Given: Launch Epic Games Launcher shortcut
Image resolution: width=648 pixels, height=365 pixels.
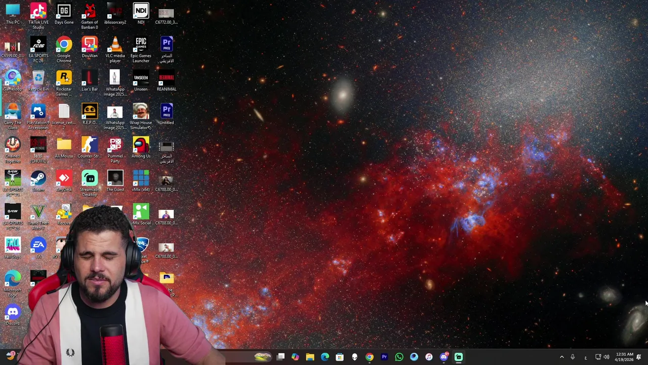Looking at the screenshot, I should tap(141, 50).
